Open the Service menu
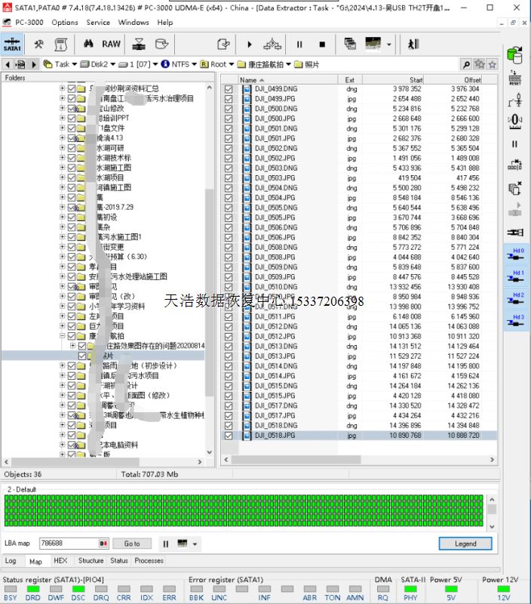Viewport: 531px width, 604px height. click(98, 22)
